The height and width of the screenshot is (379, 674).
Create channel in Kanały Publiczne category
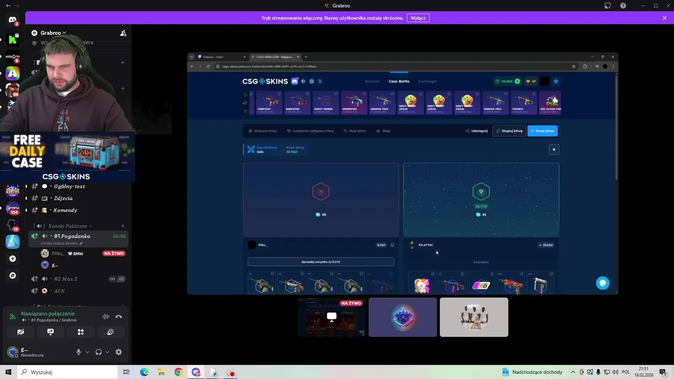[123, 226]
